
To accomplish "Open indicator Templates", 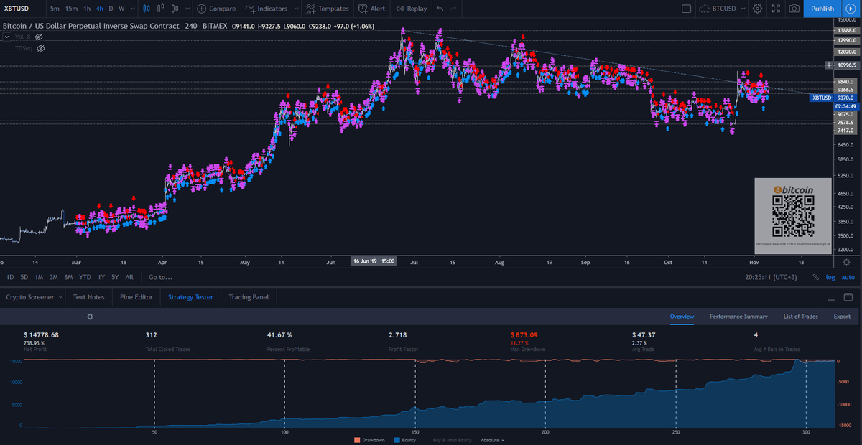I will (327, 9).
